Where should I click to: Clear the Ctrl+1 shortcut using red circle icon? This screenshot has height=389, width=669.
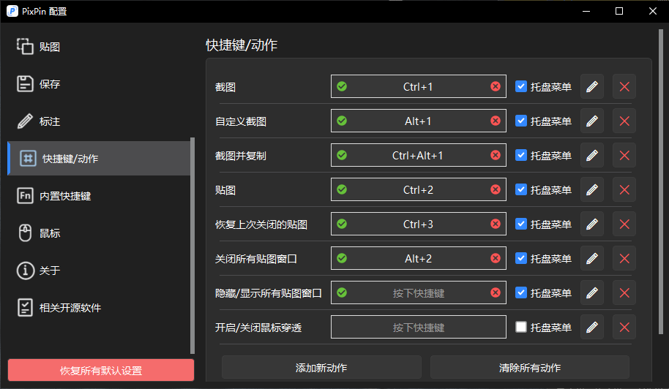pyautogui.click(x=496, y=86)
